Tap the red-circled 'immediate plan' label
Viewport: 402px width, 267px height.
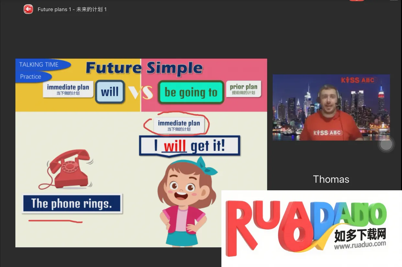click(x=179, y=125)
